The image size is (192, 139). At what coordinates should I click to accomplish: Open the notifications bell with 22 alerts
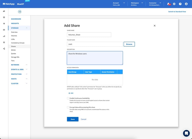click(168, 4)
